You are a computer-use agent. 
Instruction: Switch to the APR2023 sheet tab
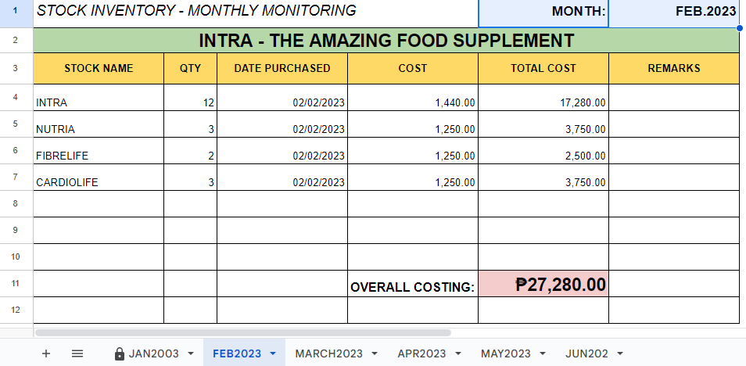point(421,353)
